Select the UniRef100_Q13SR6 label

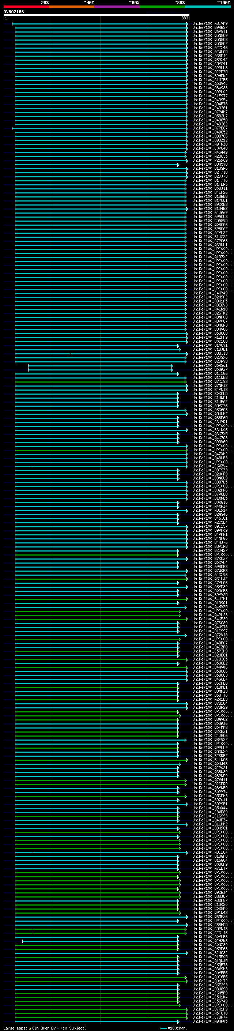click(210, 169)
